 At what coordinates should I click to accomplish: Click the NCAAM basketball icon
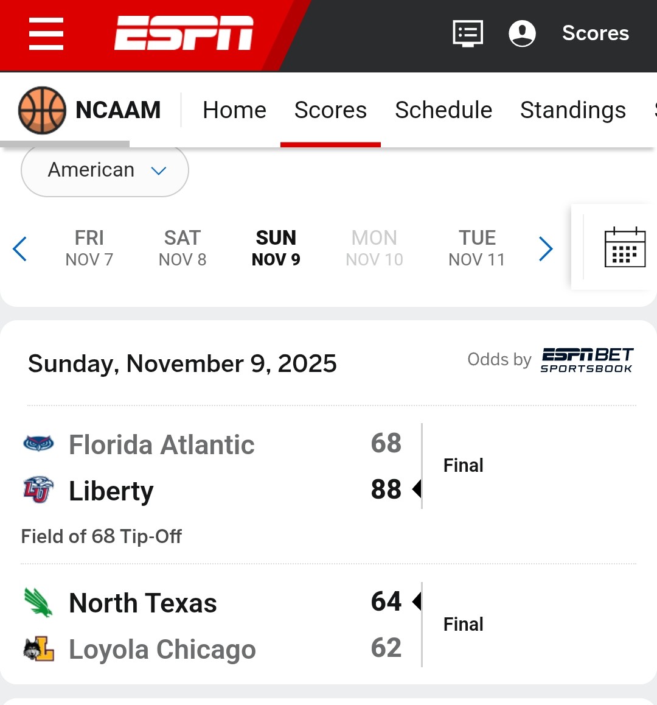42,110
